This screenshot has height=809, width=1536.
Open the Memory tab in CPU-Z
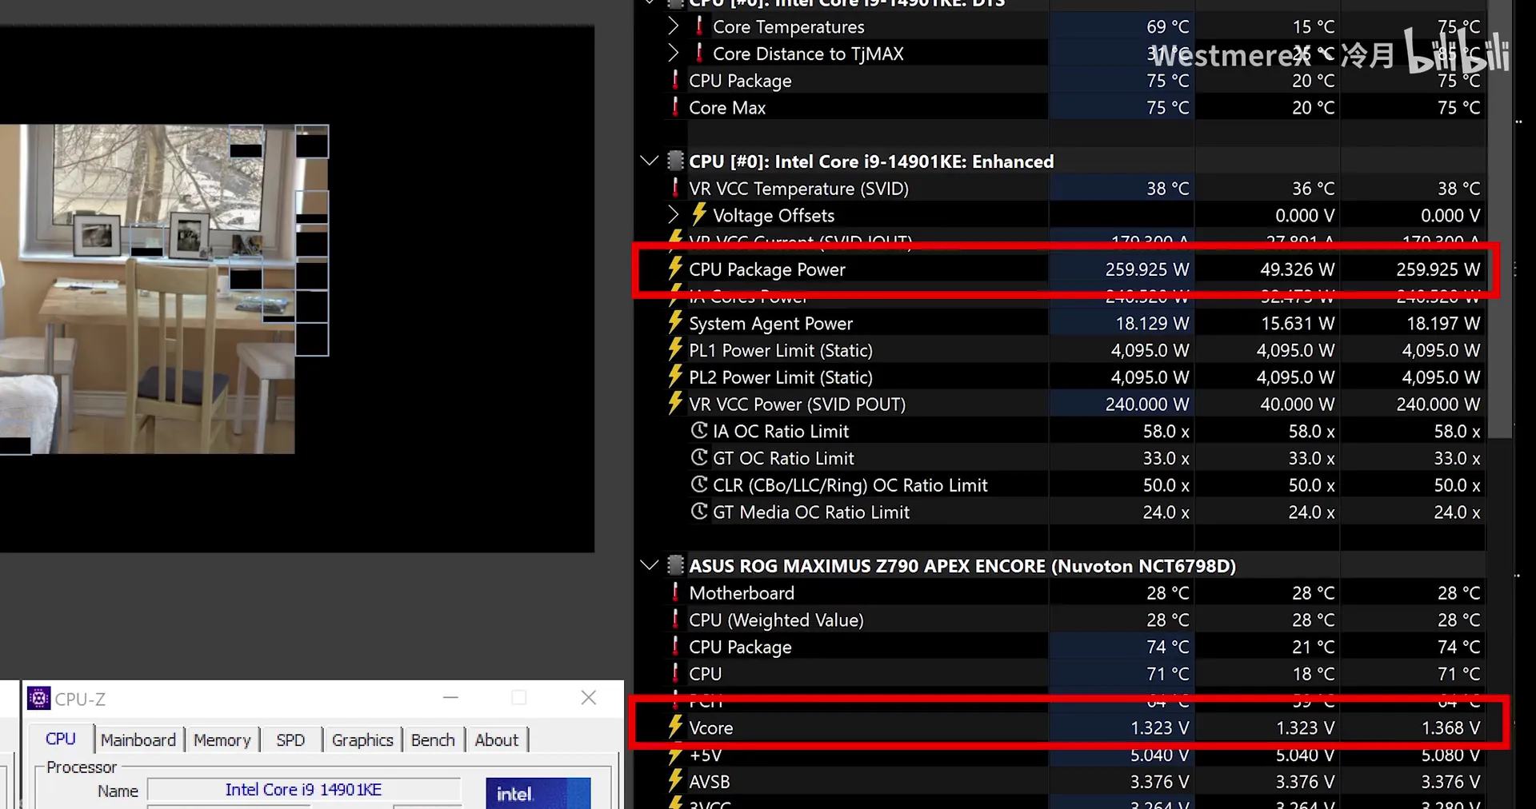tap(222, 740)
